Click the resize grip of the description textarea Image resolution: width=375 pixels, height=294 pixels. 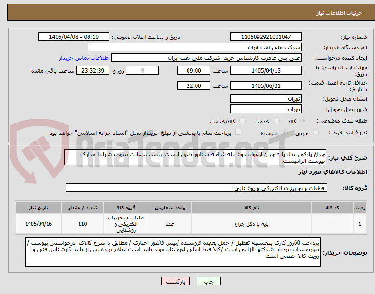[x=67, y=163]
